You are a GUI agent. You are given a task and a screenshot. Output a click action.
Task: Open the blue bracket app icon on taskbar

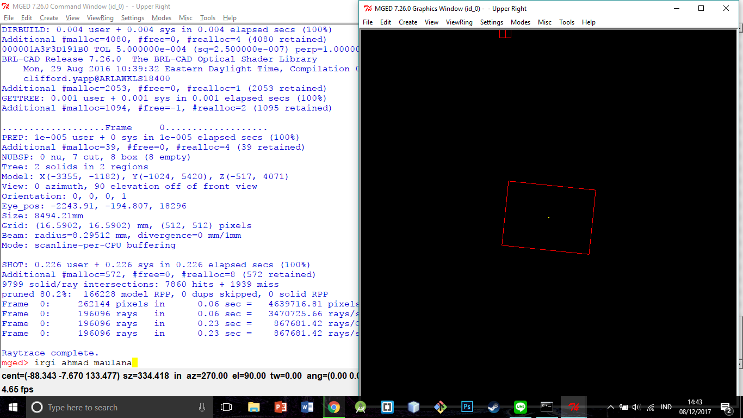(387, 407)
